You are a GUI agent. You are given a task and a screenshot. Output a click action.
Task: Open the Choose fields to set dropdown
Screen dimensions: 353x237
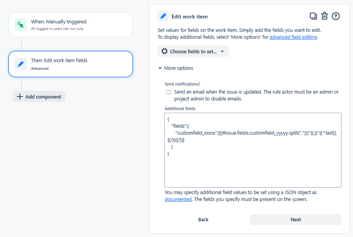[x=193, y=51]
